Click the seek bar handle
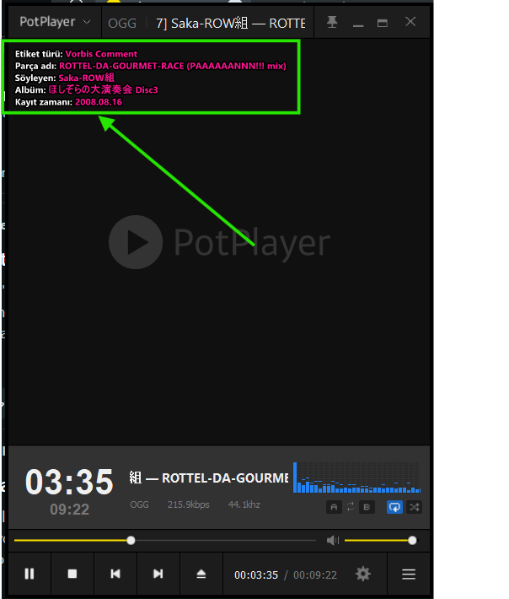 coord(131,541)
